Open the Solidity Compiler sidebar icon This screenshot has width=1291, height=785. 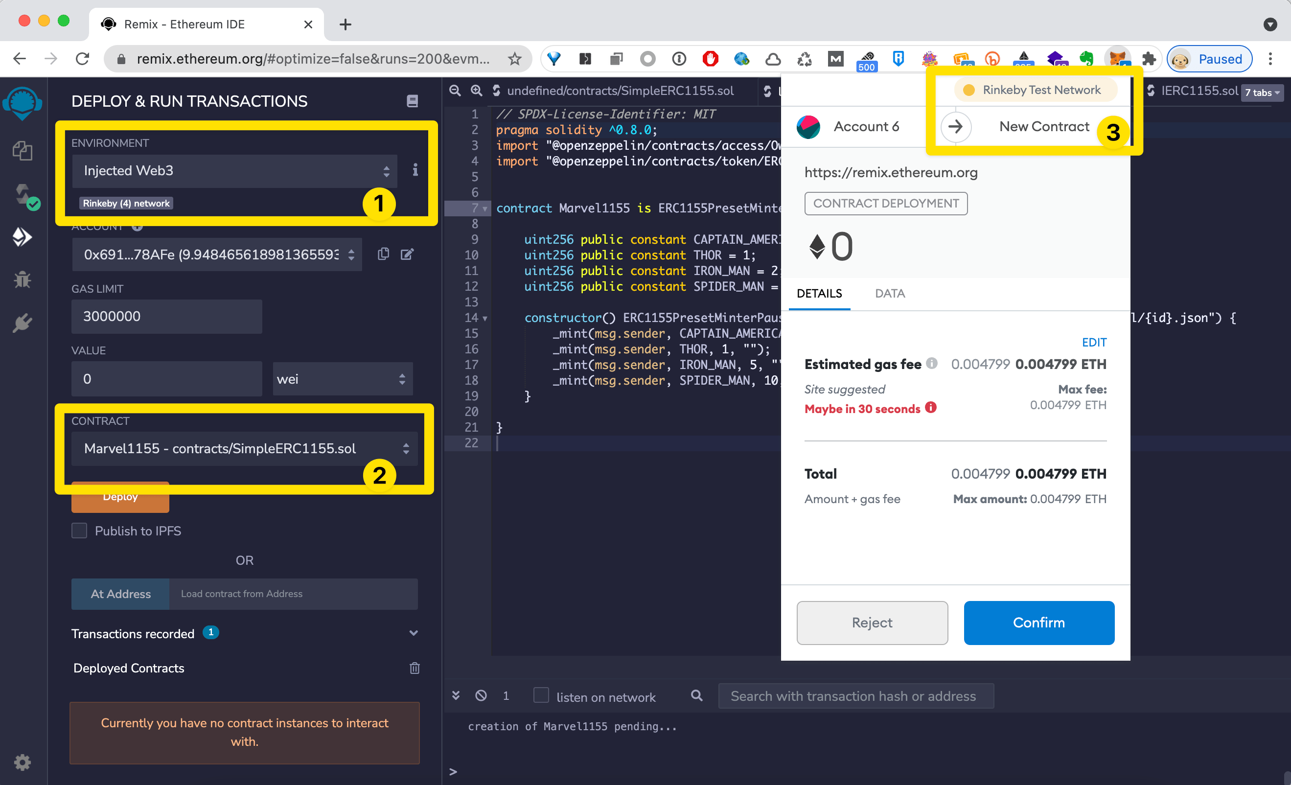point(23,195)
